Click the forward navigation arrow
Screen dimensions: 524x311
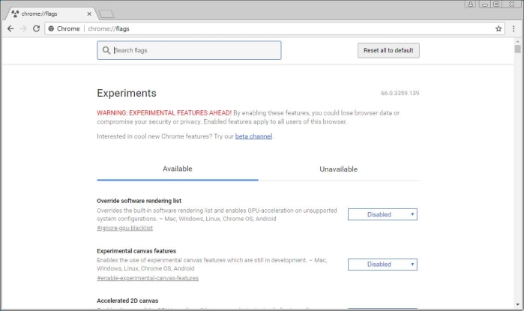click(23, 28)
